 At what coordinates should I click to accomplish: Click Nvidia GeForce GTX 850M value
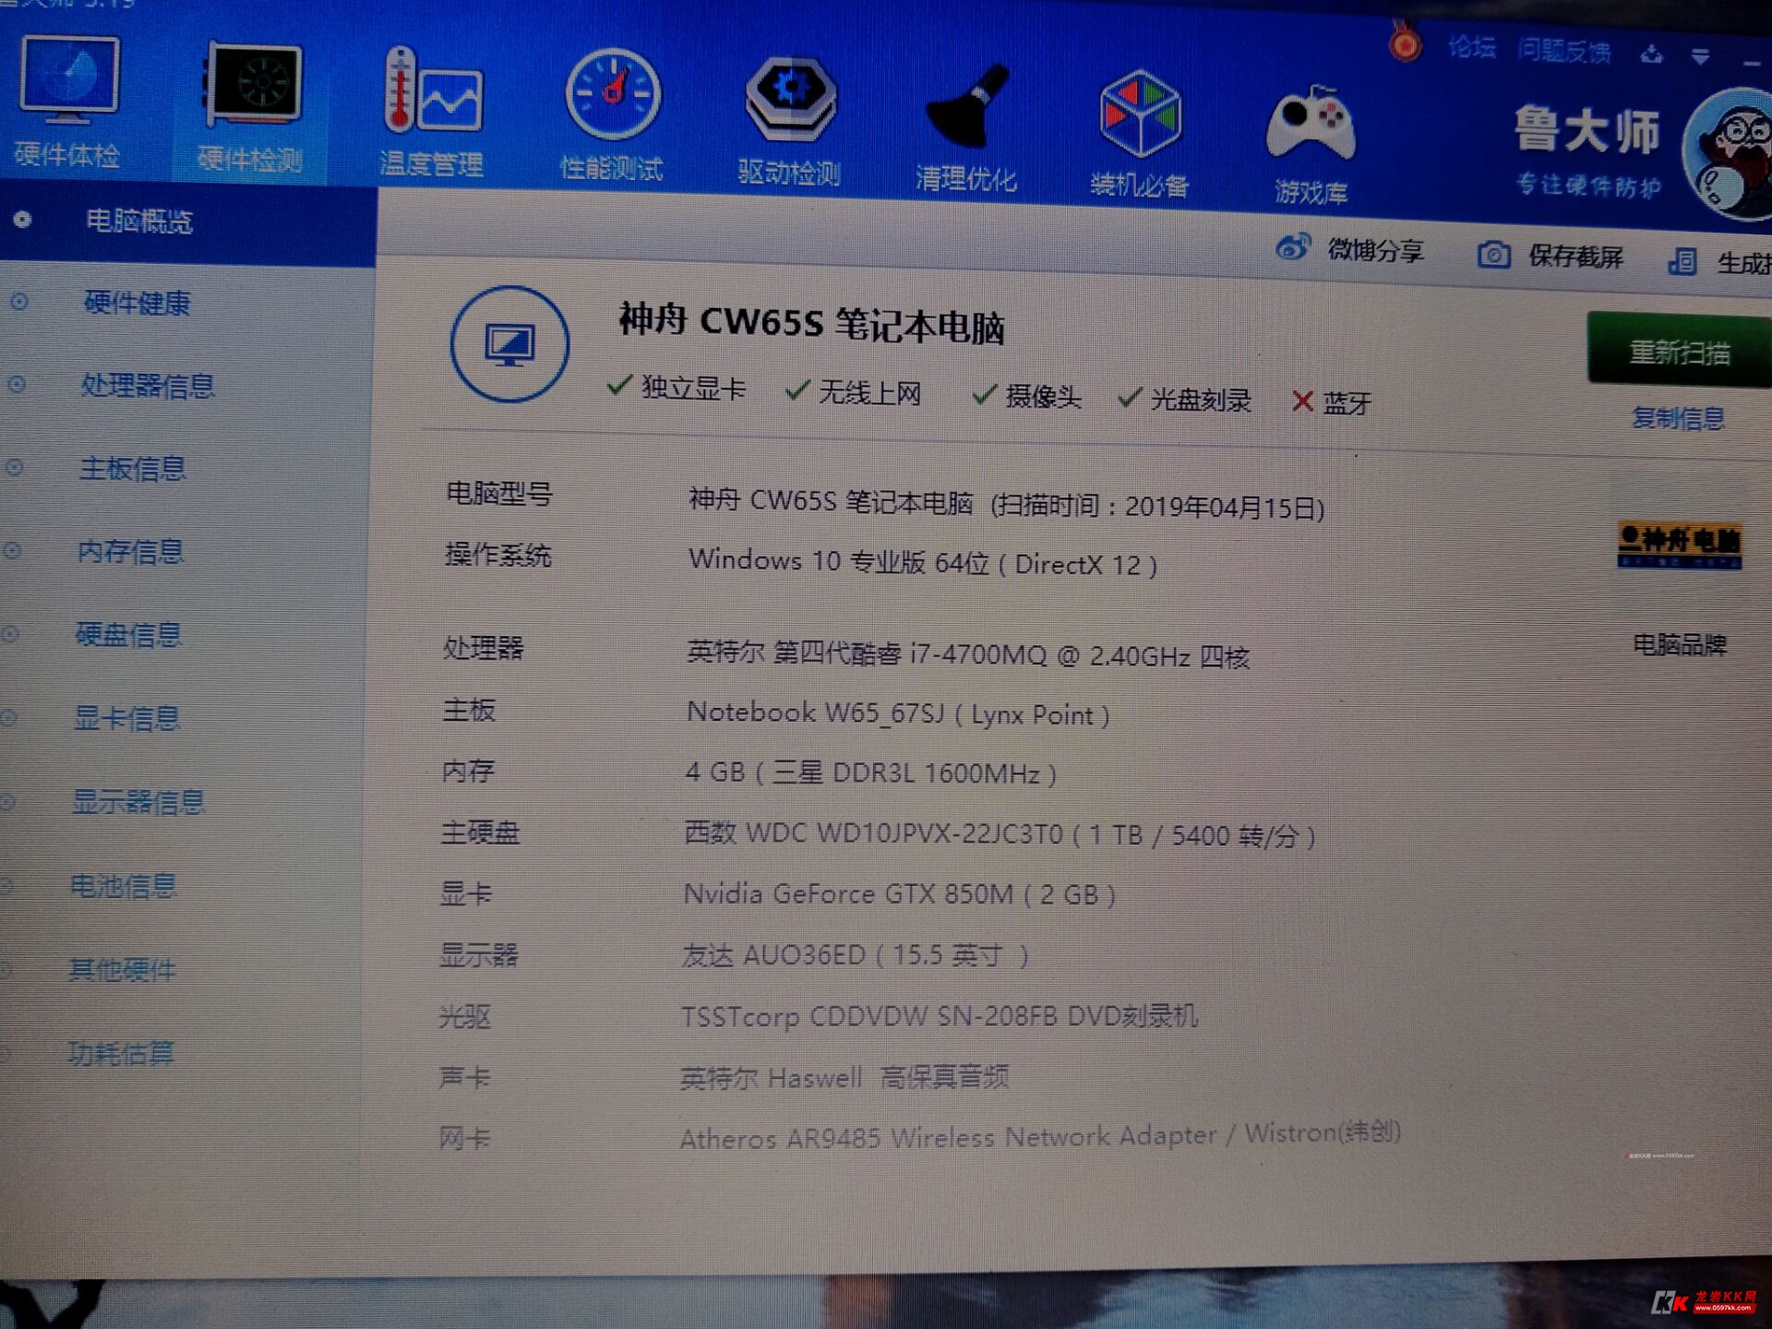tap(899, 894)
